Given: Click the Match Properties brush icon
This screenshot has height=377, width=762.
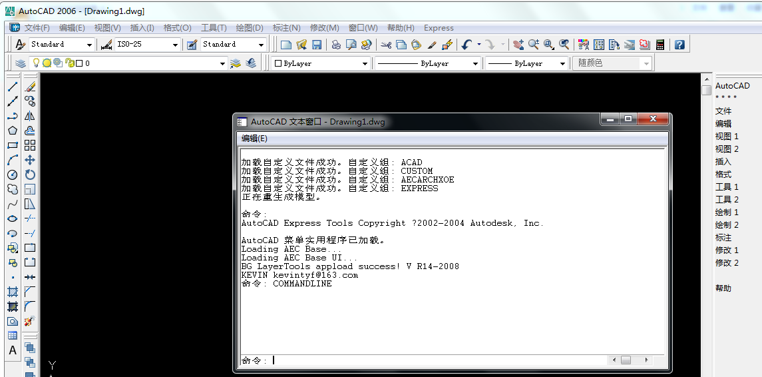Looking at the screenshot, I should 433,45.
